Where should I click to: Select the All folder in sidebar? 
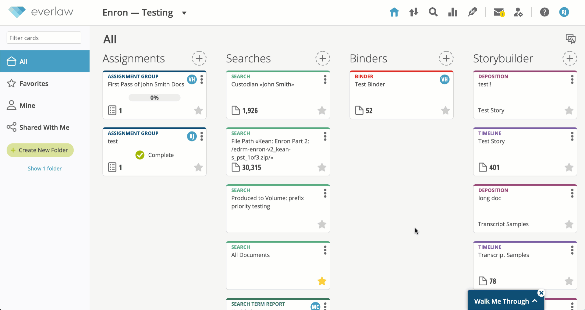(x=45, y=61)
